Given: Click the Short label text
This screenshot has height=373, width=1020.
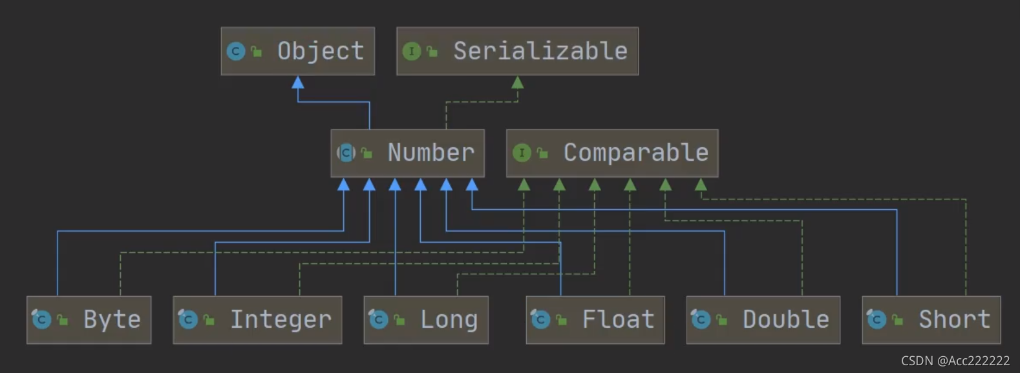Looking at the screenshot, I should pos(955,319).
